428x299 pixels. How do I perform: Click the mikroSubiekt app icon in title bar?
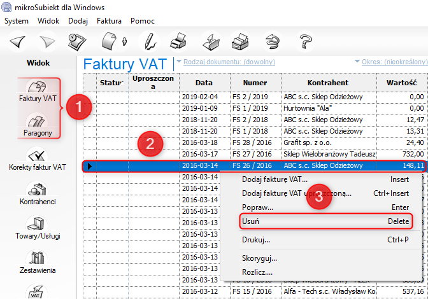(6, 6)
